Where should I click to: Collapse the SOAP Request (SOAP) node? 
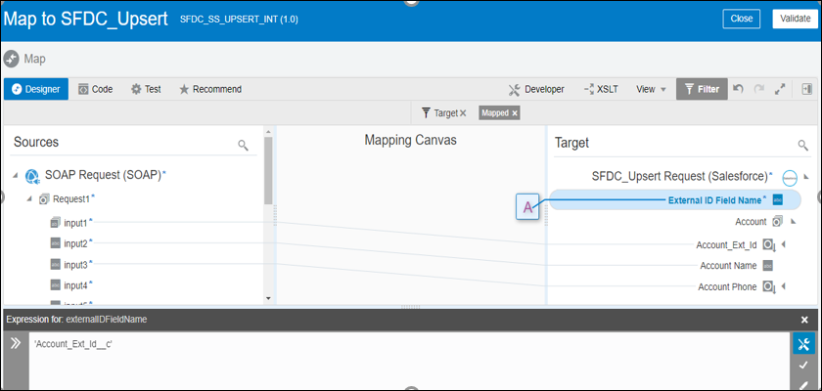[x=16, y=176]
